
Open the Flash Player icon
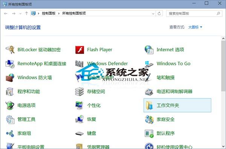[79, 50]
